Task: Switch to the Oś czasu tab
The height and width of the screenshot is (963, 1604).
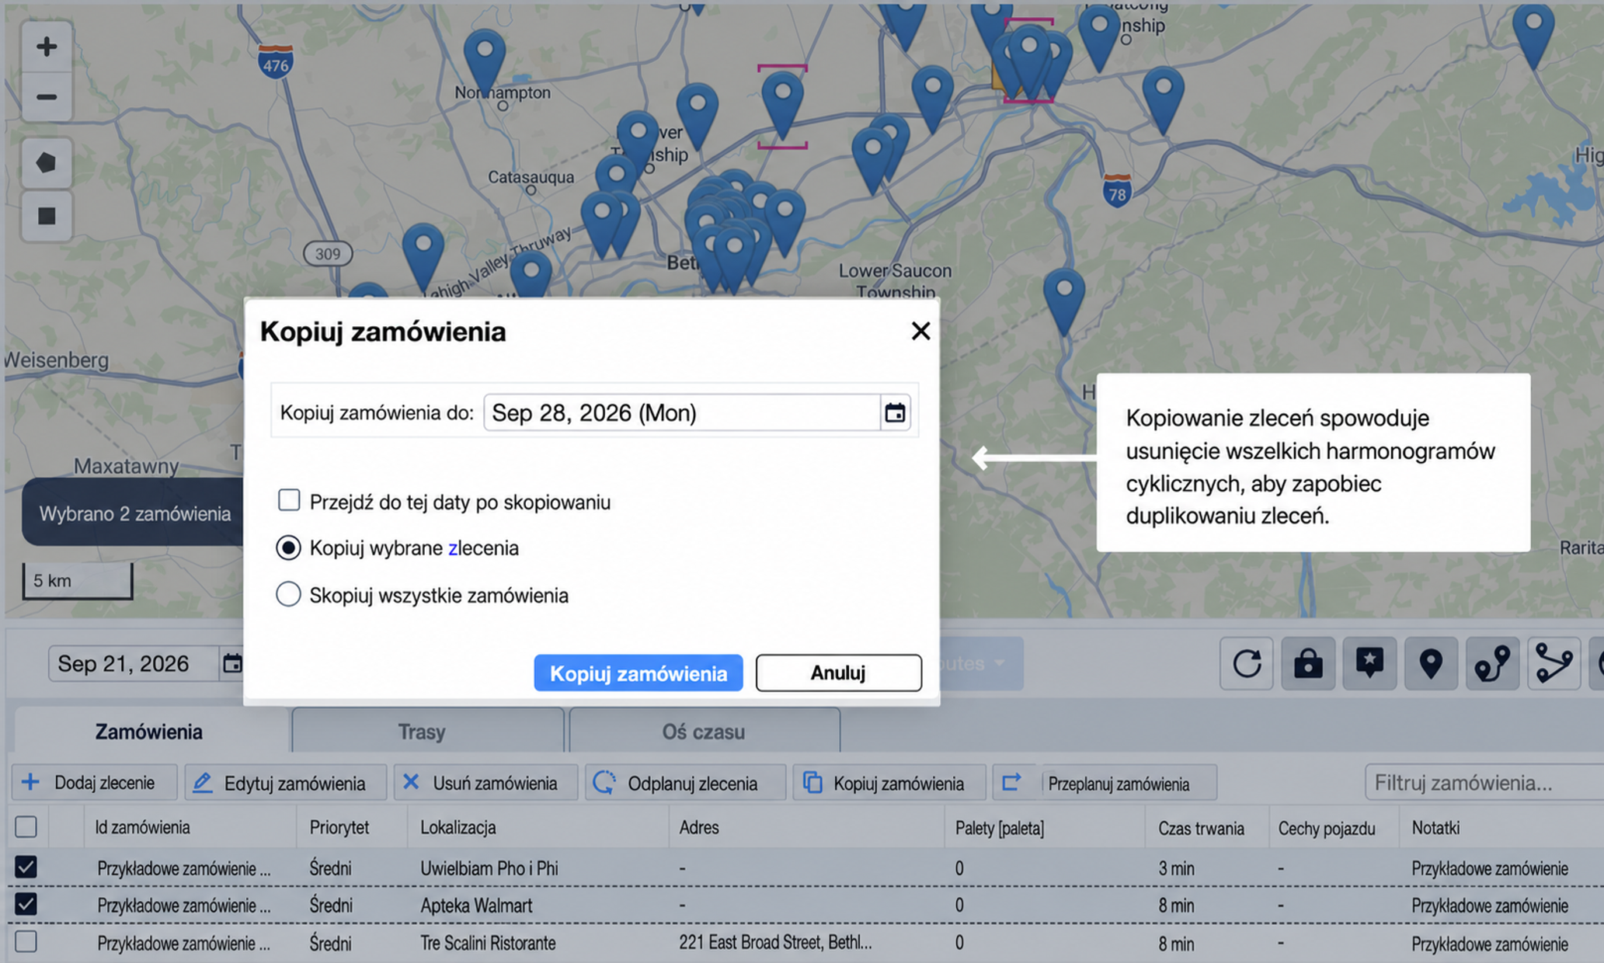Action: 704,731
